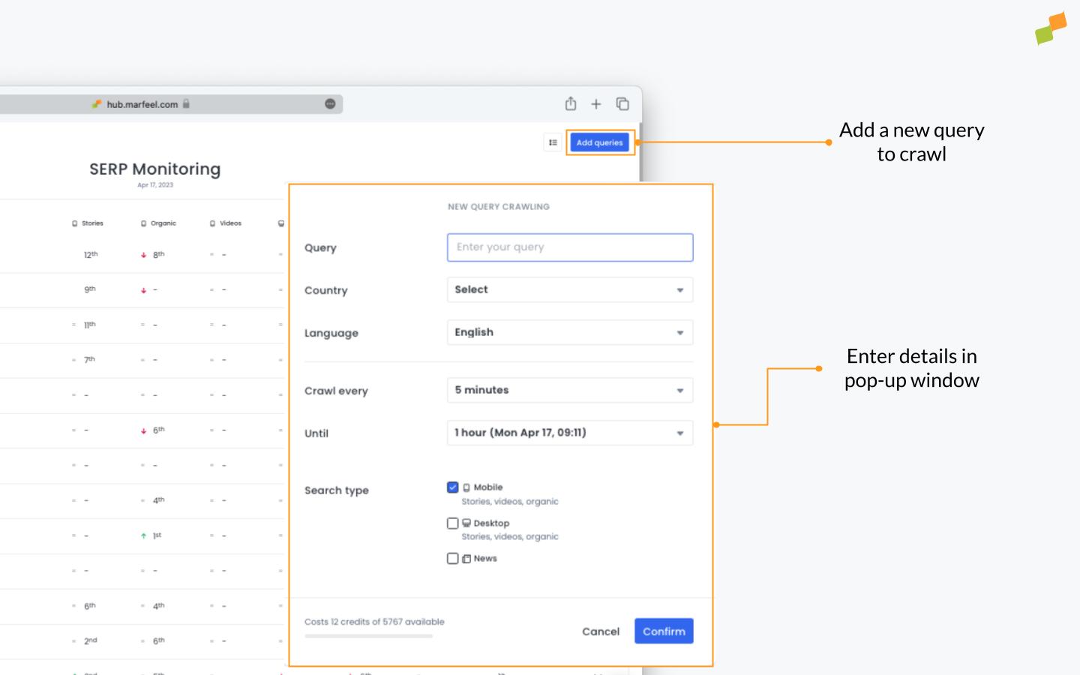
Task: Uncheck the Mobile search type checkbox
Action: [452, 487]
